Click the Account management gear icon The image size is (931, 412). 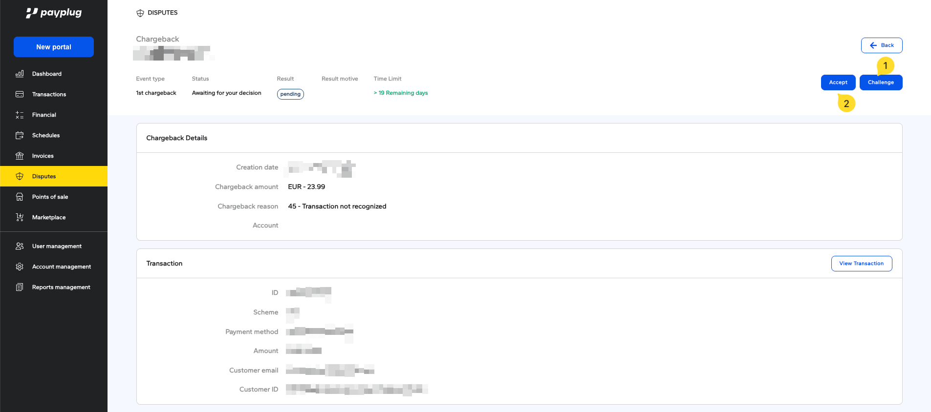[20, 267]
